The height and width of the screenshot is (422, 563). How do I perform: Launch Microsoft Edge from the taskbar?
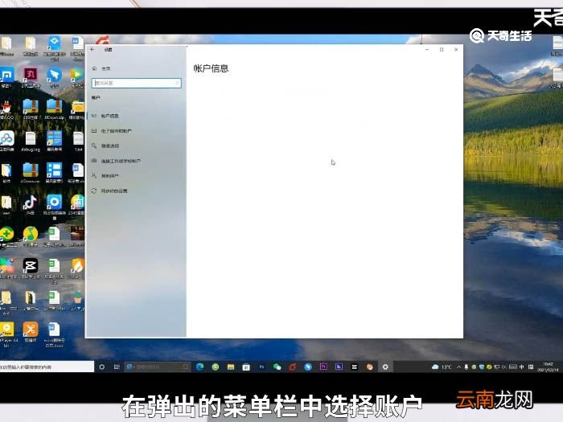[x=200, y=367]
